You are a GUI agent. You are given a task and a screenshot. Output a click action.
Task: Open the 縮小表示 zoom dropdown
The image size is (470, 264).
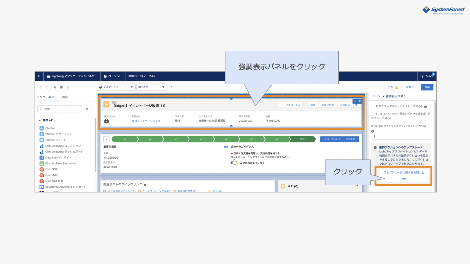151,87
